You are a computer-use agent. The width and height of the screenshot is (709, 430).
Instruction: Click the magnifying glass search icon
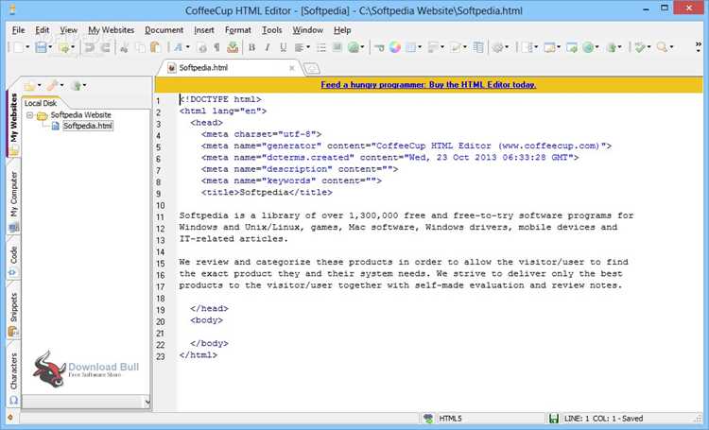tap(662, 47)
